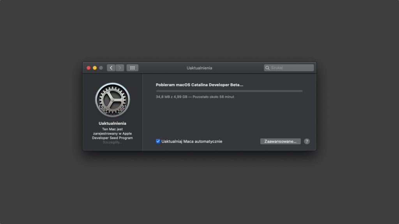399x224 pixels.
Task: Close the Uaktualnienia window
Action: 88,67
